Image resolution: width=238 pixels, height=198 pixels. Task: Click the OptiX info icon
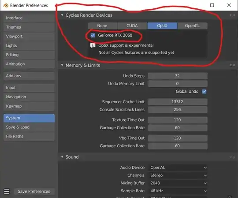tap(93, 45)
